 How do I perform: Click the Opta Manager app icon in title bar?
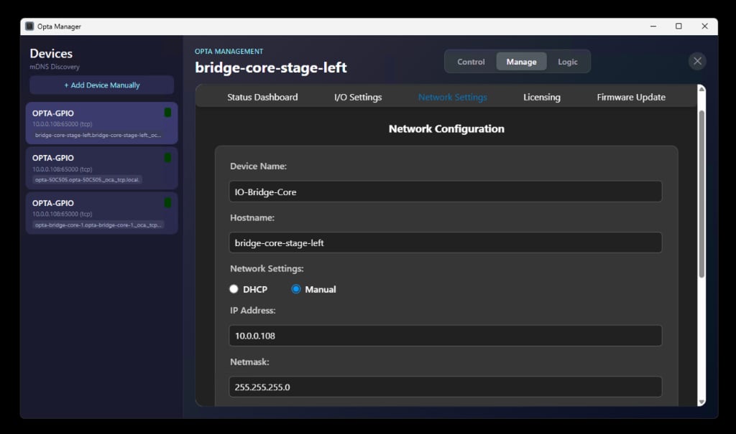tap(29, 27)
